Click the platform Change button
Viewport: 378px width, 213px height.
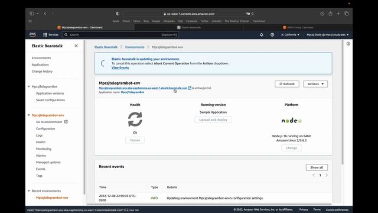click(291, 148)
